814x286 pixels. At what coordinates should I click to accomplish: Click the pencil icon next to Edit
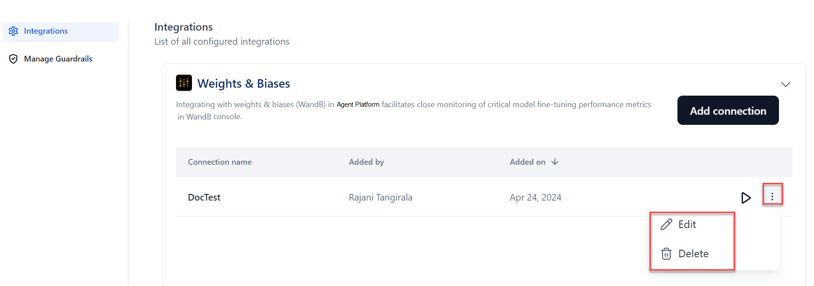[666, 224]
